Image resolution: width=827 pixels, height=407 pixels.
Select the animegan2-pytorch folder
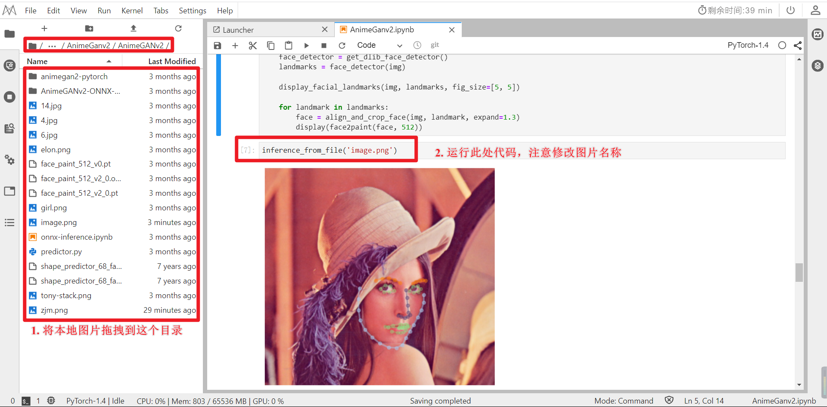coord(112,77)
